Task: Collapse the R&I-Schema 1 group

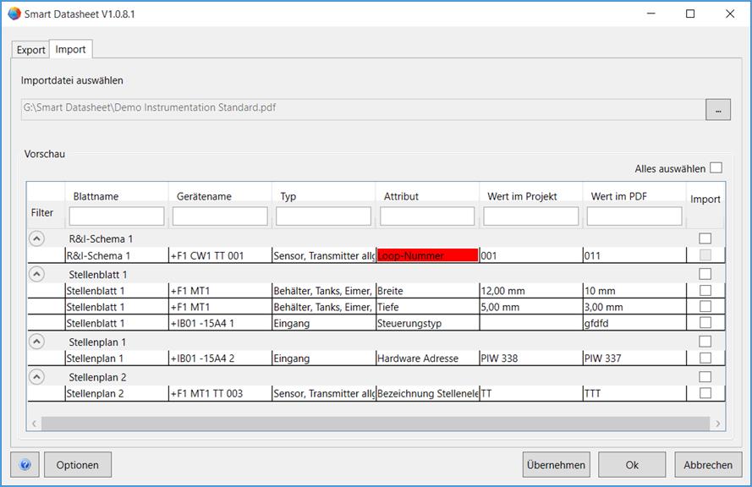Action: pyautogui.click(x=37, y=238)
